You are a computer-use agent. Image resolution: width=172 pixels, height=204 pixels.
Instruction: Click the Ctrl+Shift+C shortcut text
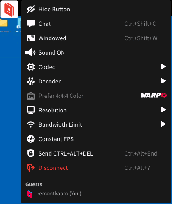click(x=140, y=24)
